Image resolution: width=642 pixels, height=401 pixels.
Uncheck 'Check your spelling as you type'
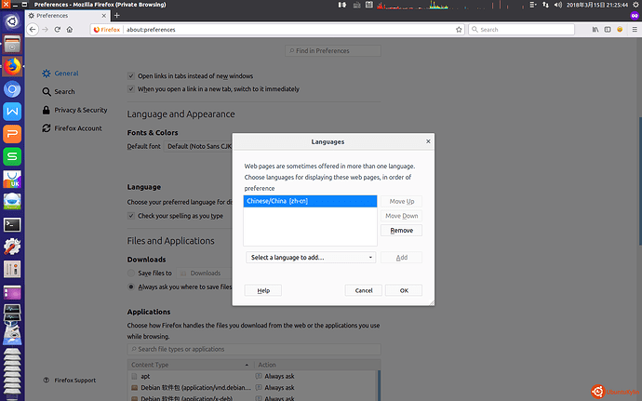131,216
